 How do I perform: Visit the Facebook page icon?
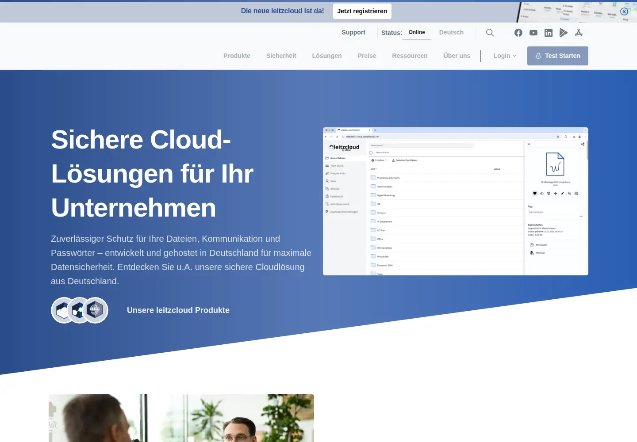[518, 33]
